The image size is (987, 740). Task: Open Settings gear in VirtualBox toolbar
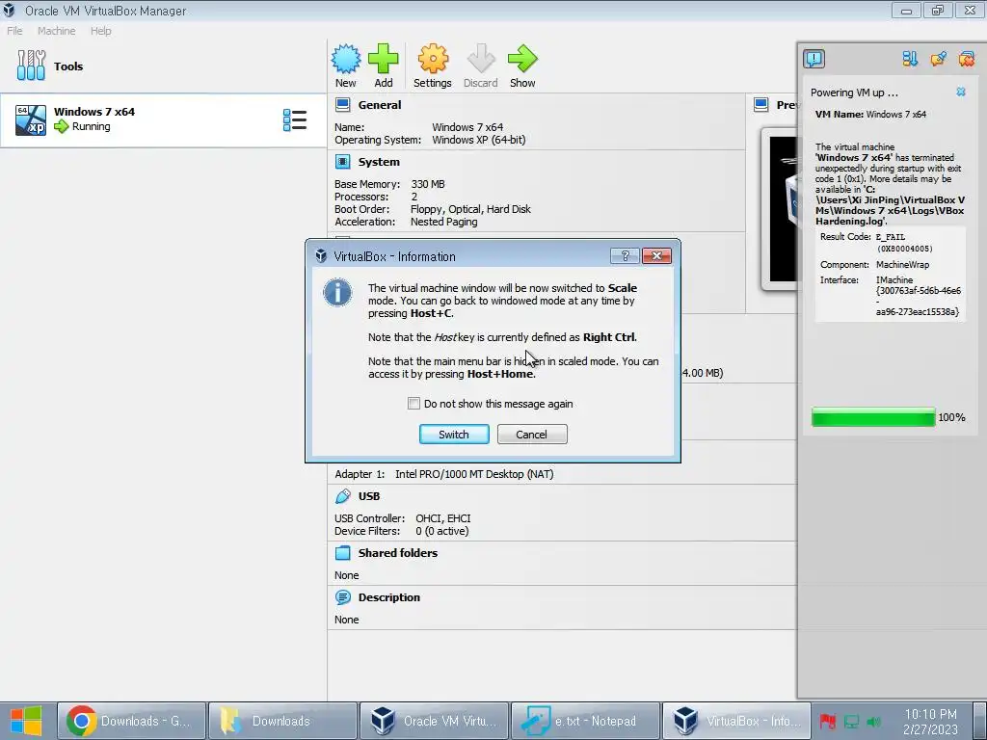tap(433, 66)
